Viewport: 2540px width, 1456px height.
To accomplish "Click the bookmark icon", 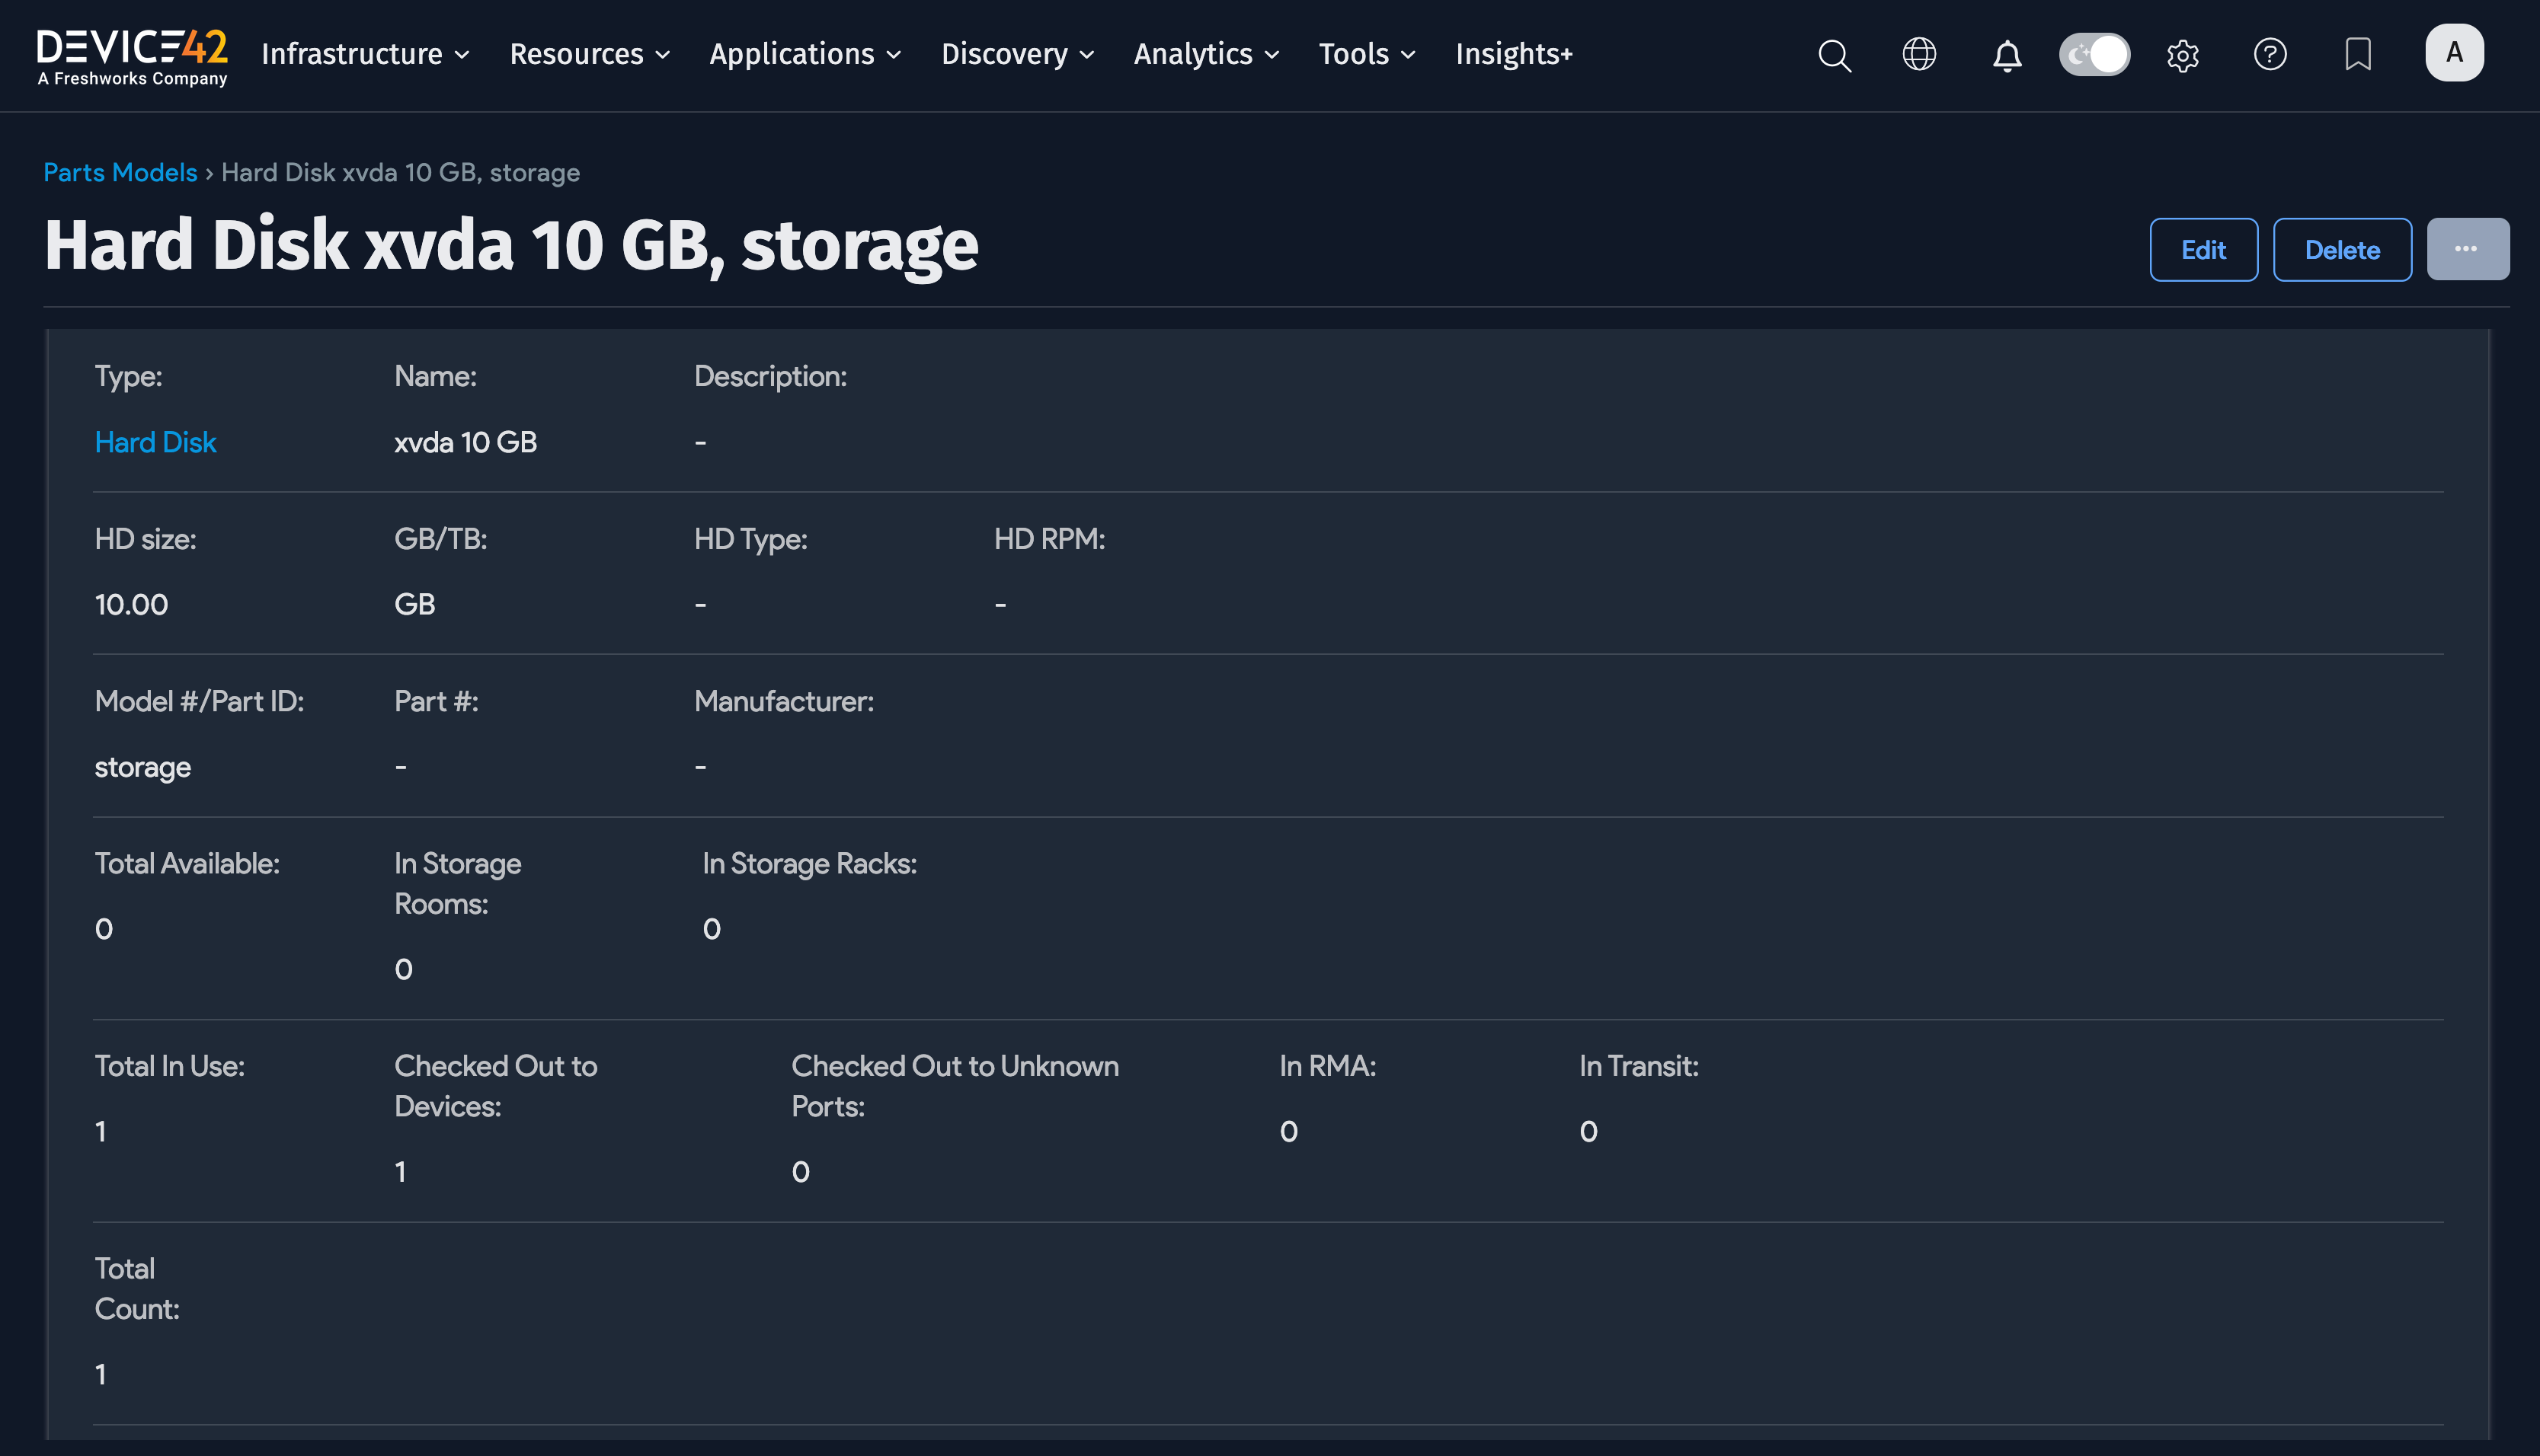I will point(2358,54).
